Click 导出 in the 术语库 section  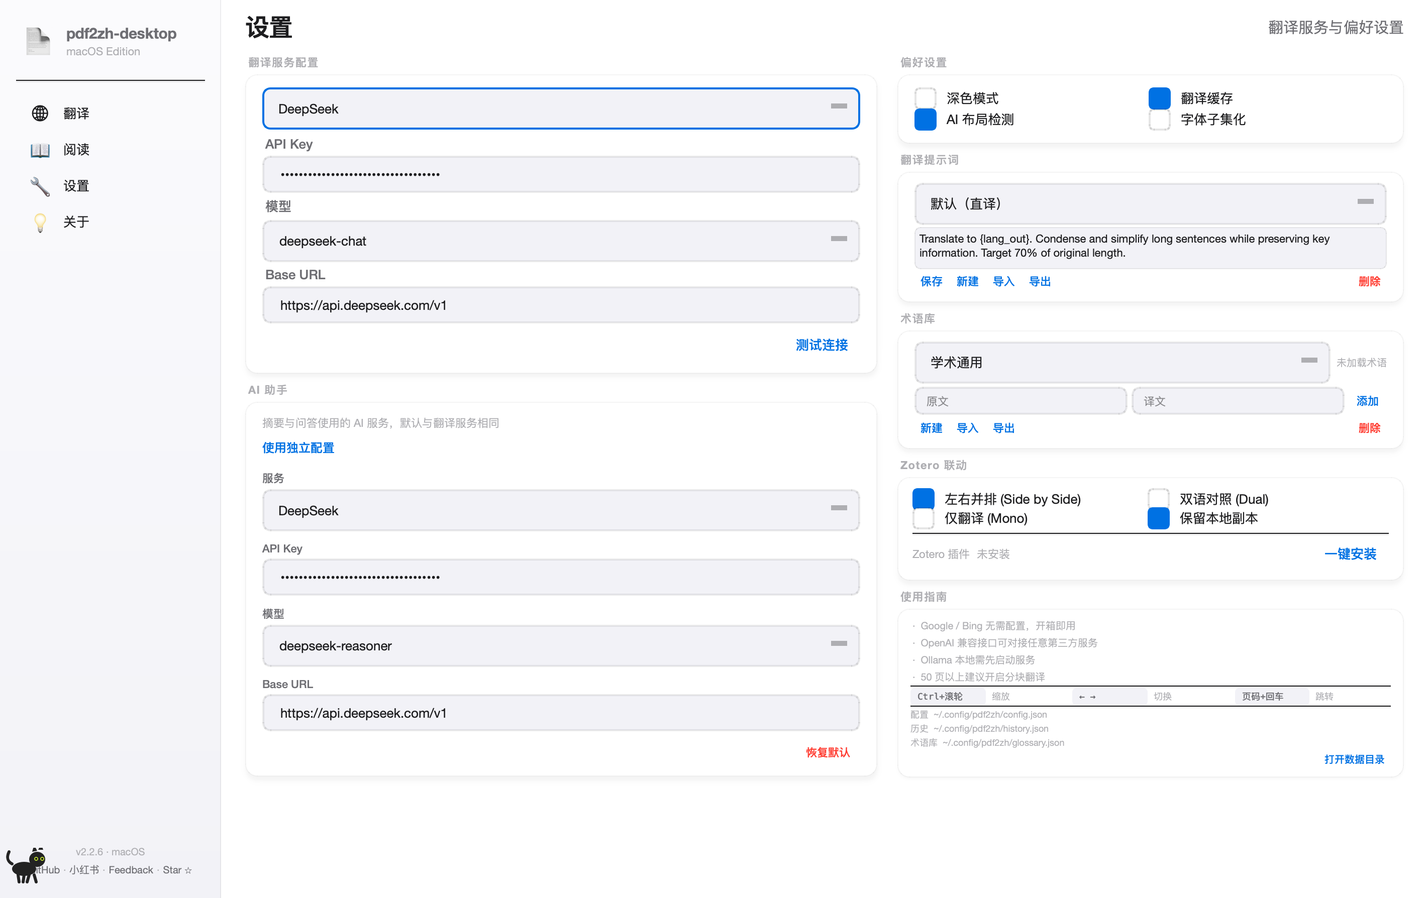pos(1003,428)
